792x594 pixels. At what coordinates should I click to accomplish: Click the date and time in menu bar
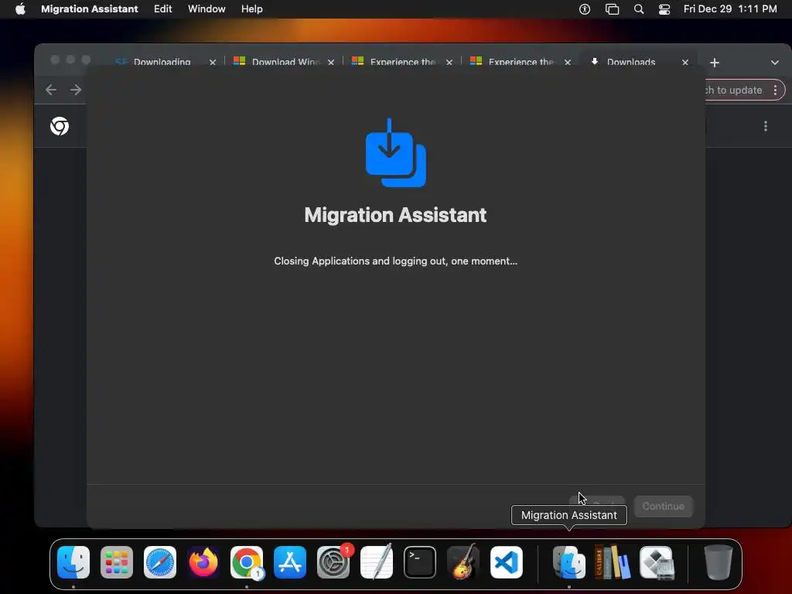point(730,9)
